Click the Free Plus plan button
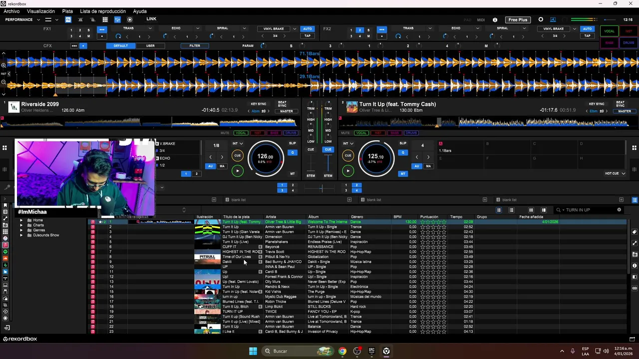 (x=518, y=20)
